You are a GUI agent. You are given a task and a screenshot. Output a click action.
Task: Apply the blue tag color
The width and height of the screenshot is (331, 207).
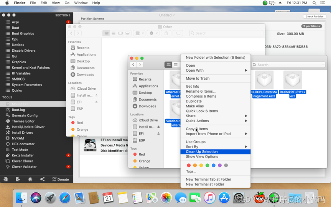coord(213,165)
